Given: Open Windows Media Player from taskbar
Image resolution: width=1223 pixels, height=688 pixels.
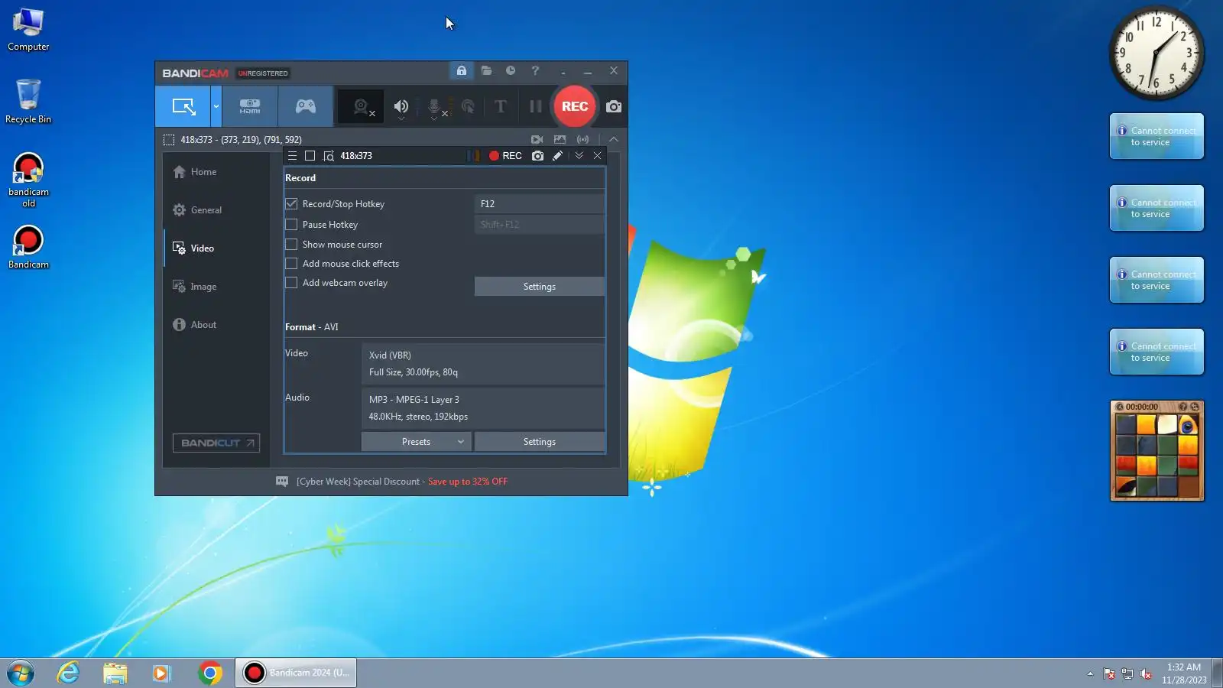Looking at the screenshot, I should point(161,673).
